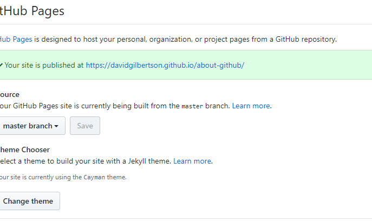Screen dimensions: 372x221
Task: Click the disabled Save button
Action: (85, 126)
